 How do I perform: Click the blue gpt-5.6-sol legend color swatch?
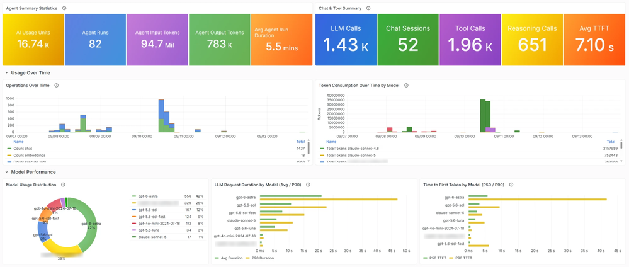(133, 210)
